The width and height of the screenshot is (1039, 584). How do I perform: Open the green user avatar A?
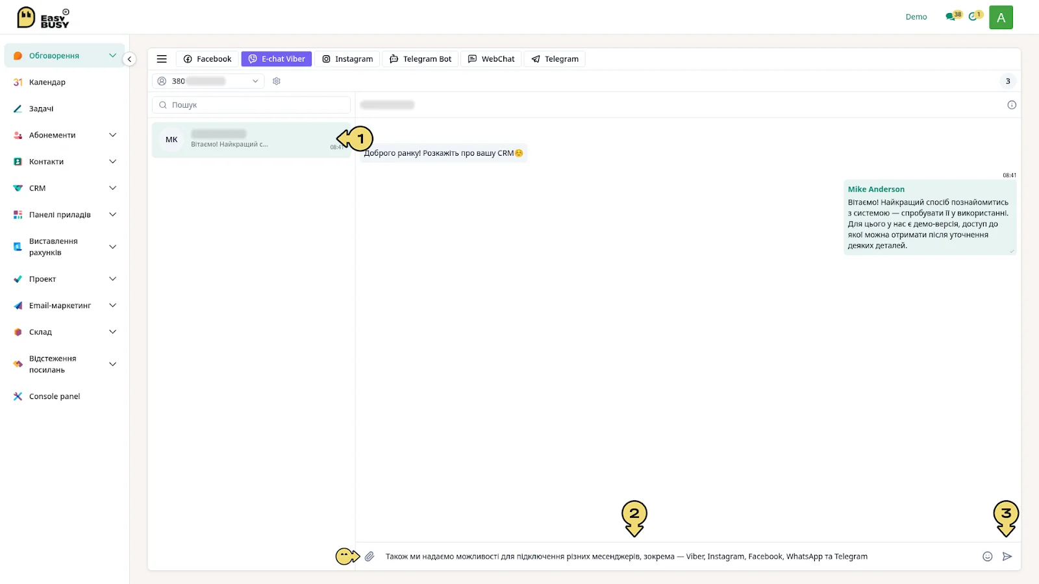coord(1001,18)
